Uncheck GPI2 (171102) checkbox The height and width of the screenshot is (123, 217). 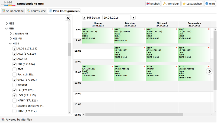tap(14, 80)
